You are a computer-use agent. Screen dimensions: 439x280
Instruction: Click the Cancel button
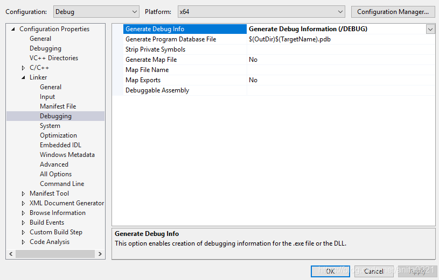point(374,271)
